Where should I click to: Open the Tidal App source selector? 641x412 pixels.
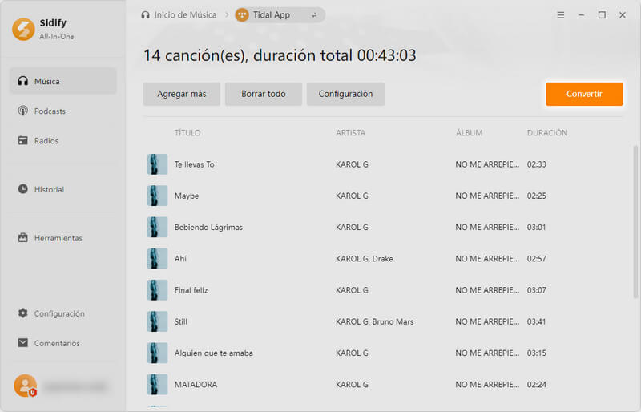(x=280, y=15)
